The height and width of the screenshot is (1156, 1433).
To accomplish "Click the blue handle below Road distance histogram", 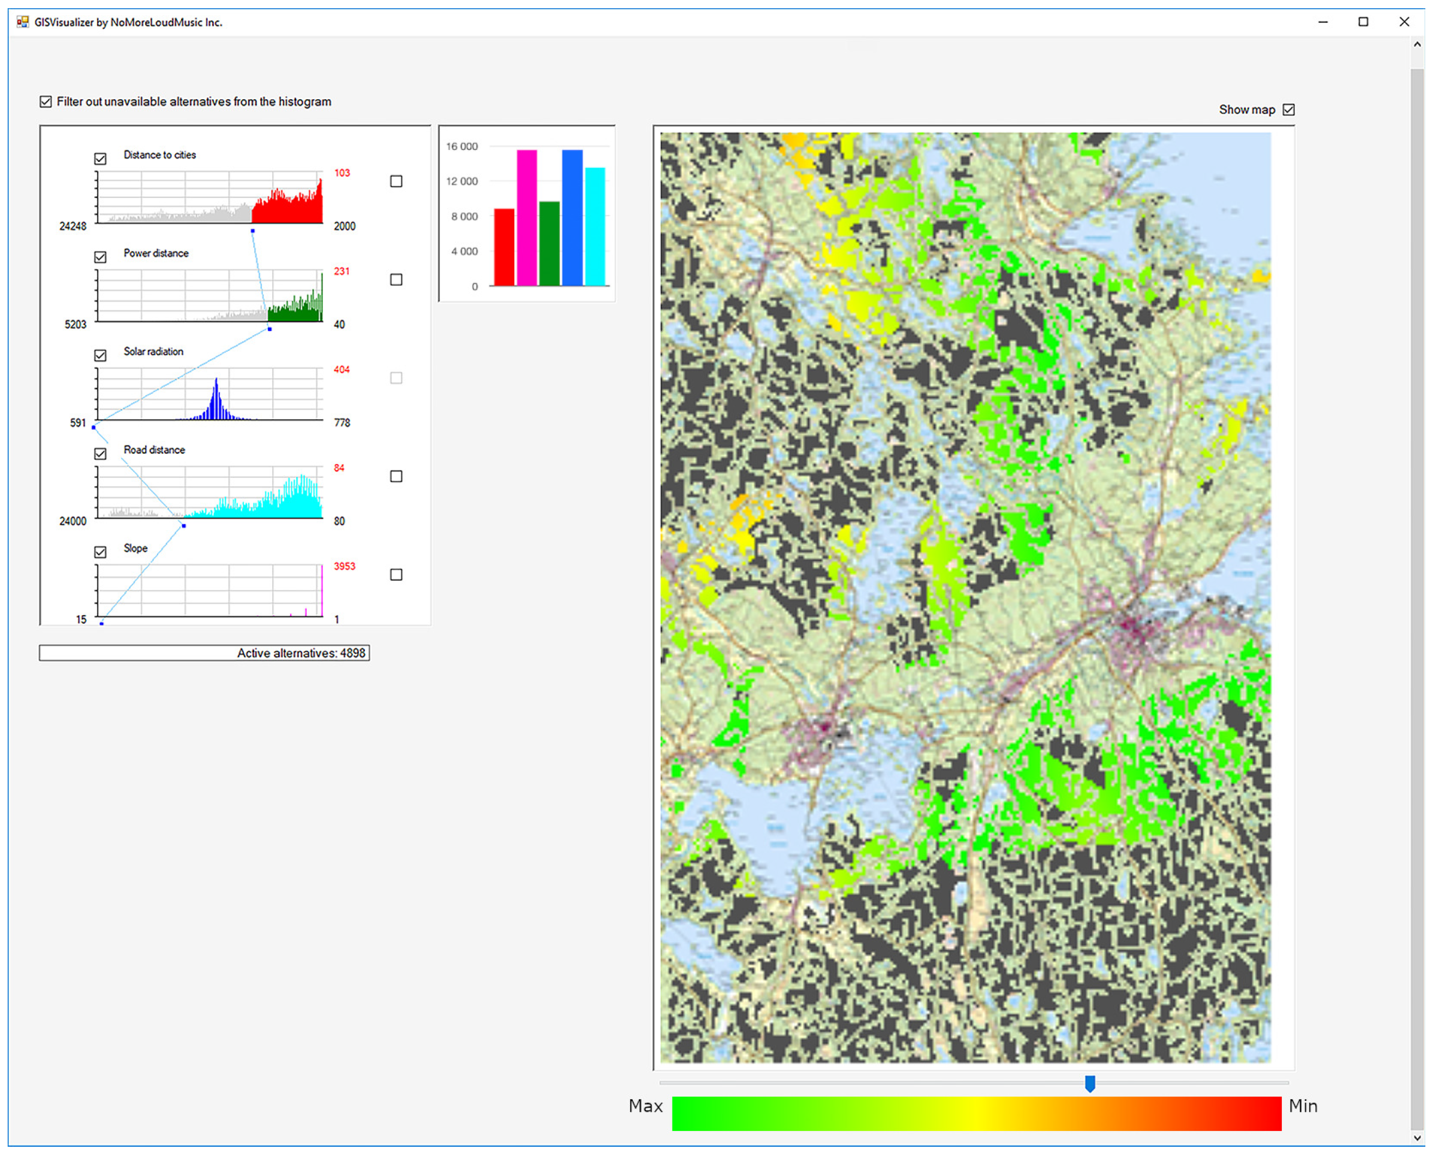I will pos(184,527).
